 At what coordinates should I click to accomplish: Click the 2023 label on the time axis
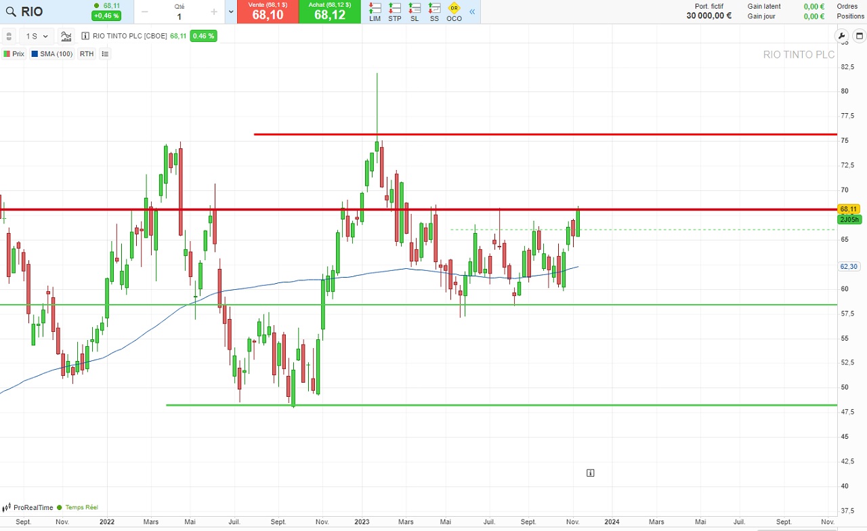coord(362,522)
